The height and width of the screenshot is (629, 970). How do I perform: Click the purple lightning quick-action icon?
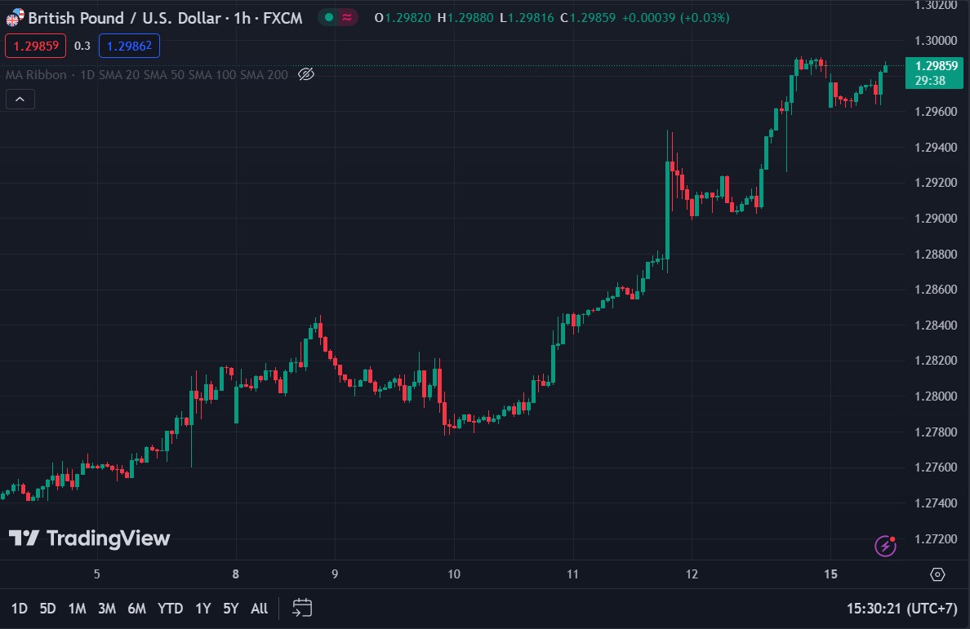[x=885, y=546]
